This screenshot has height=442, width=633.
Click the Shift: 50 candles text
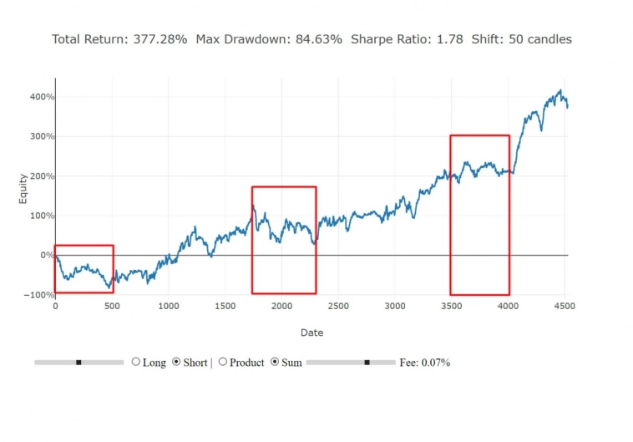[x=521, y=39]
